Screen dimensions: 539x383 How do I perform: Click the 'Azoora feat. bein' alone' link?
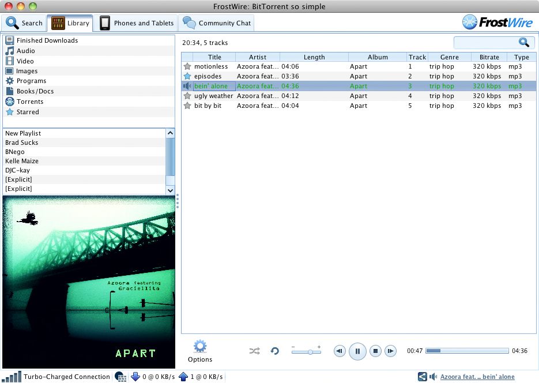pos(477,377)
